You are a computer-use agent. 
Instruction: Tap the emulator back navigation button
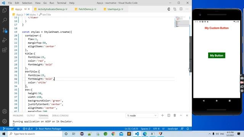pyautogui.click(x=204, y=100)
